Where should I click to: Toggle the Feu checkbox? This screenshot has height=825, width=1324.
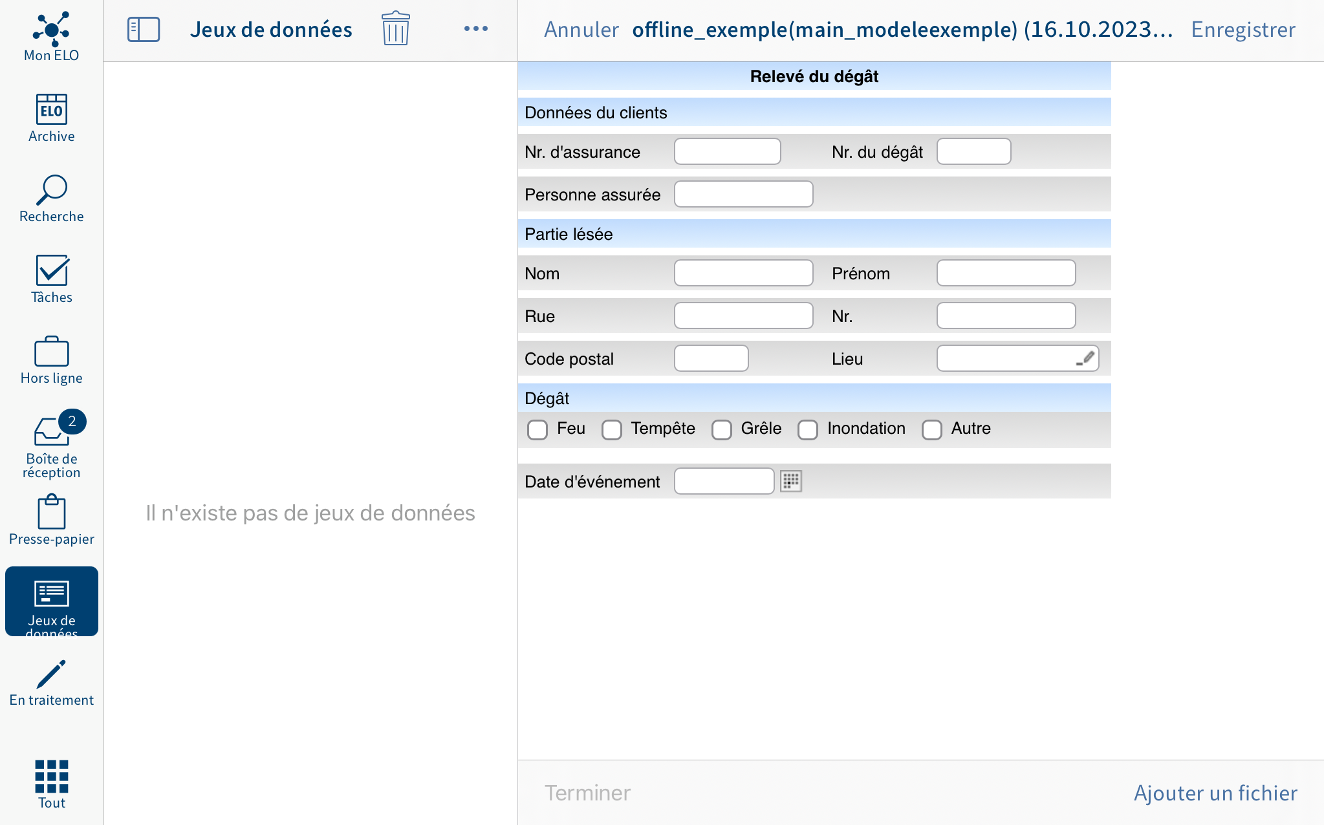click(535, 428)
